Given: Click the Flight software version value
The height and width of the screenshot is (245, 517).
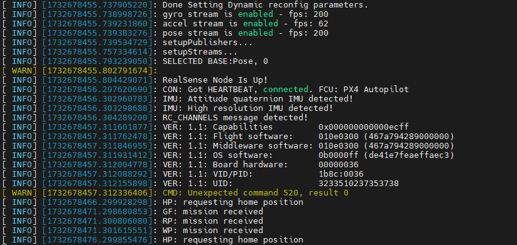Looking at the screenshot, I should pos(386,137).
